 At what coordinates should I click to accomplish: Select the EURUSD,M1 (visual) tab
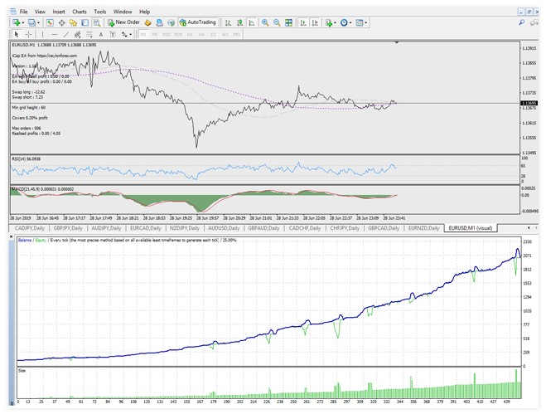[x=471, y=228]
